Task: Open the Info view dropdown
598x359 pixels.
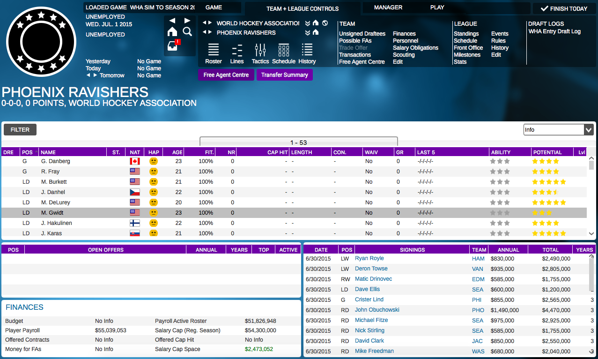Action: [x=558, y=130]
